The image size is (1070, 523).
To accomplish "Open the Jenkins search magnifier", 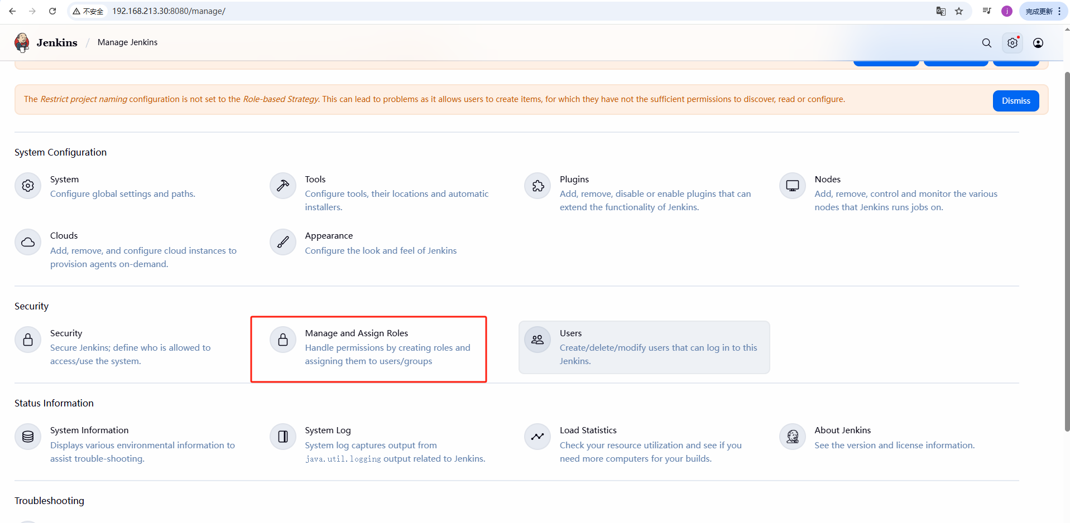I will coord(987,43).
